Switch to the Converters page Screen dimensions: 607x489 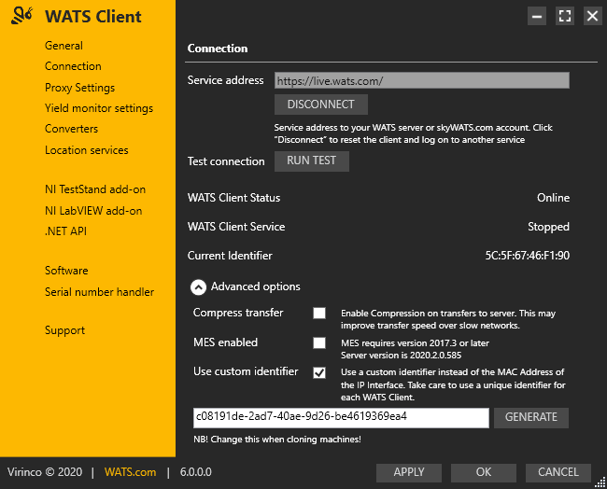(x=72, y=129)
